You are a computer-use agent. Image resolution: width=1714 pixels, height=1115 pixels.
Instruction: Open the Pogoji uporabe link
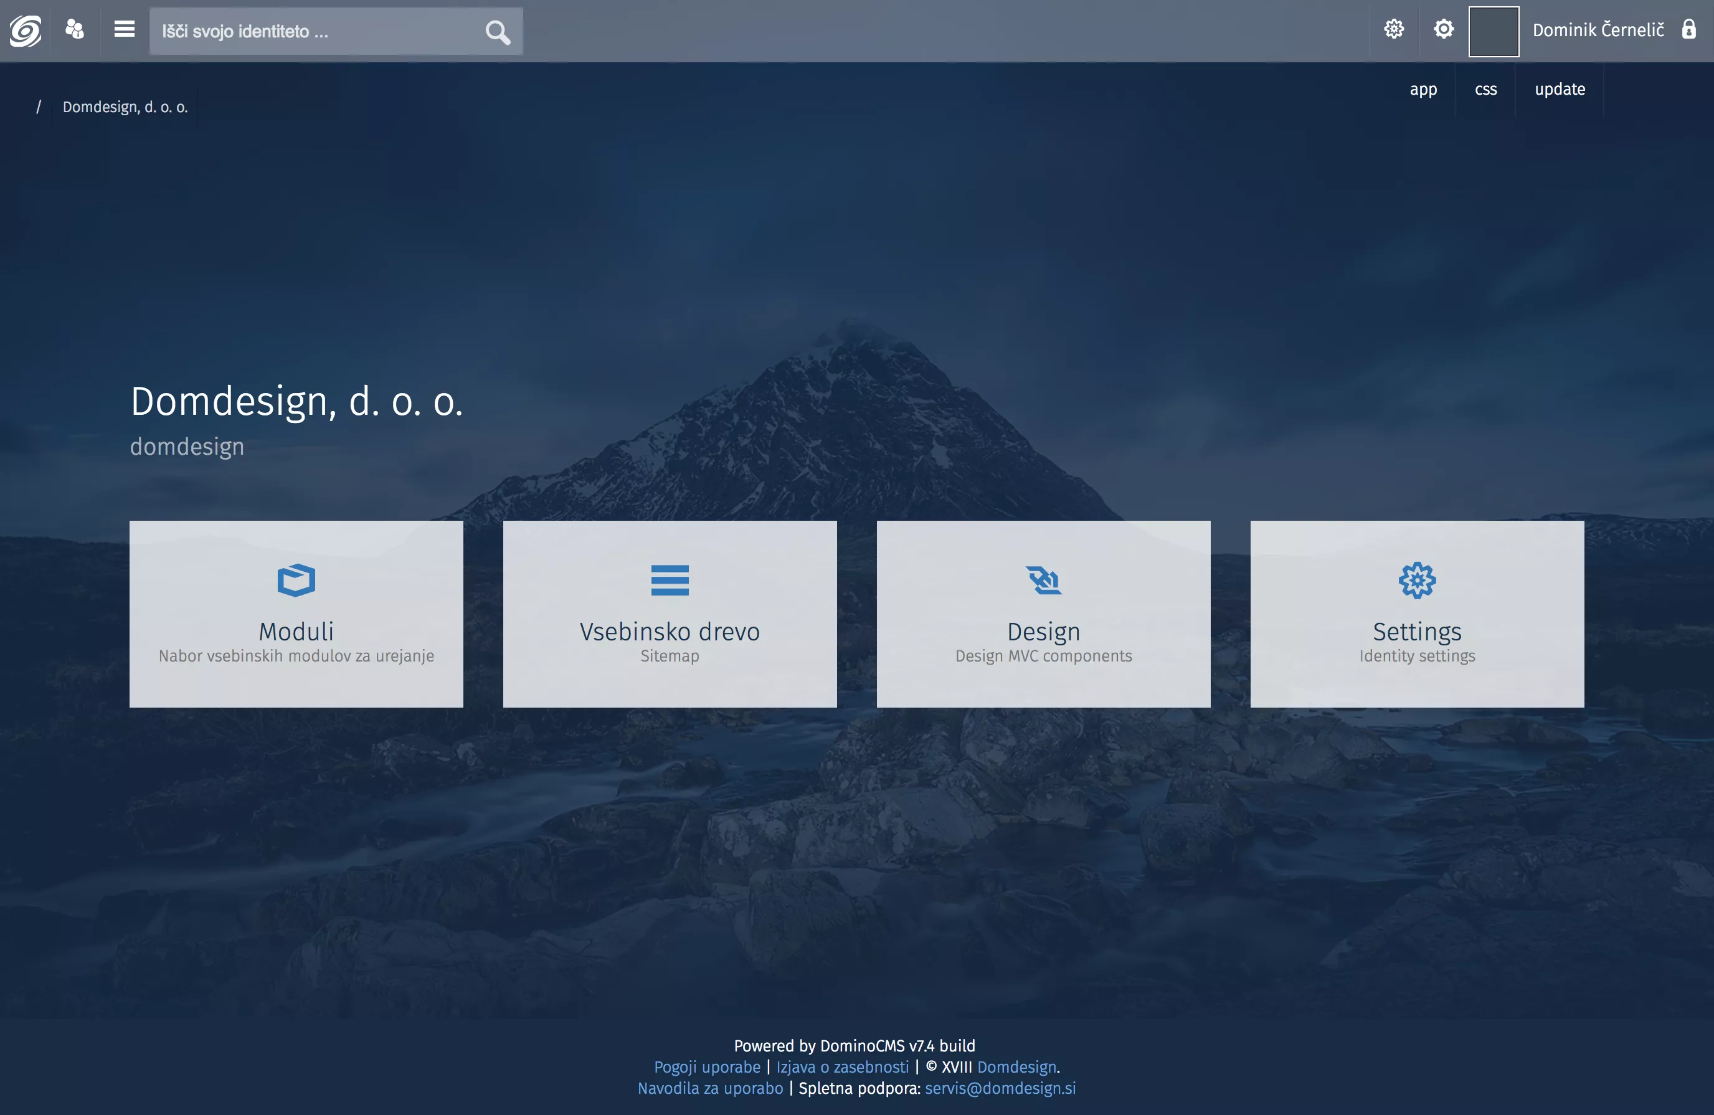pyautogui.click(x=706, y=1067)
